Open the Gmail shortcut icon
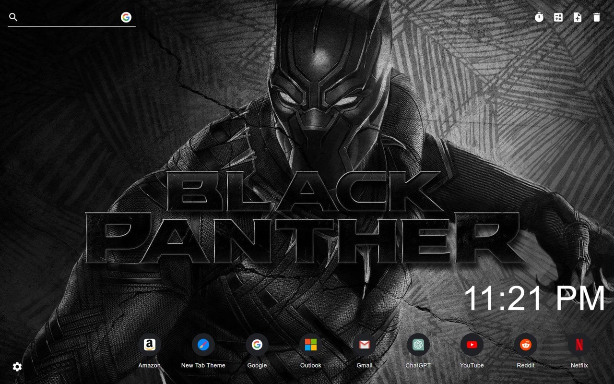The width and height of the screenshot is (614, 384). (x=365, y=345)
